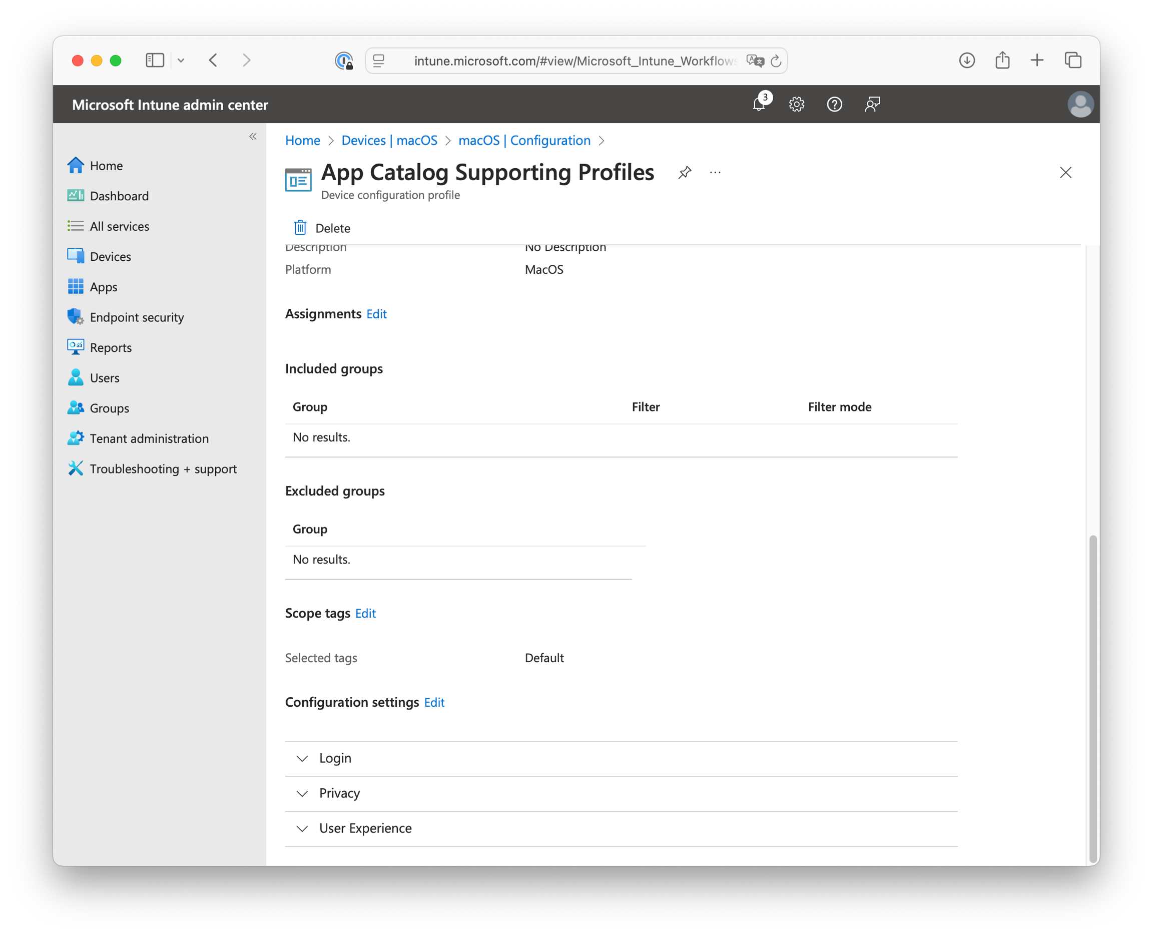Open the translate page icon
This screenshot has height=936, width=1153.
[x=755, y=61]
